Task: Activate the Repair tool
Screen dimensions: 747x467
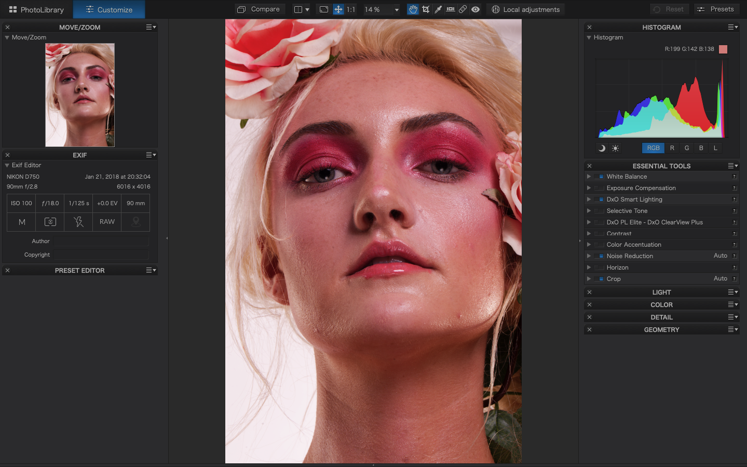Action: pyautogui.click(x=463, y=9)
